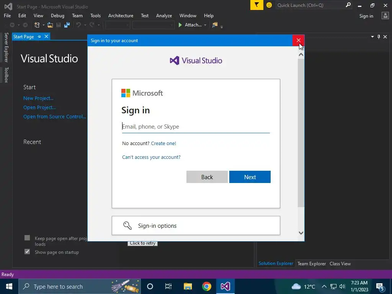Image resolution: width=392 pixels, height=294 pixels.
Task: Click the green Start/Attach play icon
Action: pyautogui.click(x=180, y=25)
